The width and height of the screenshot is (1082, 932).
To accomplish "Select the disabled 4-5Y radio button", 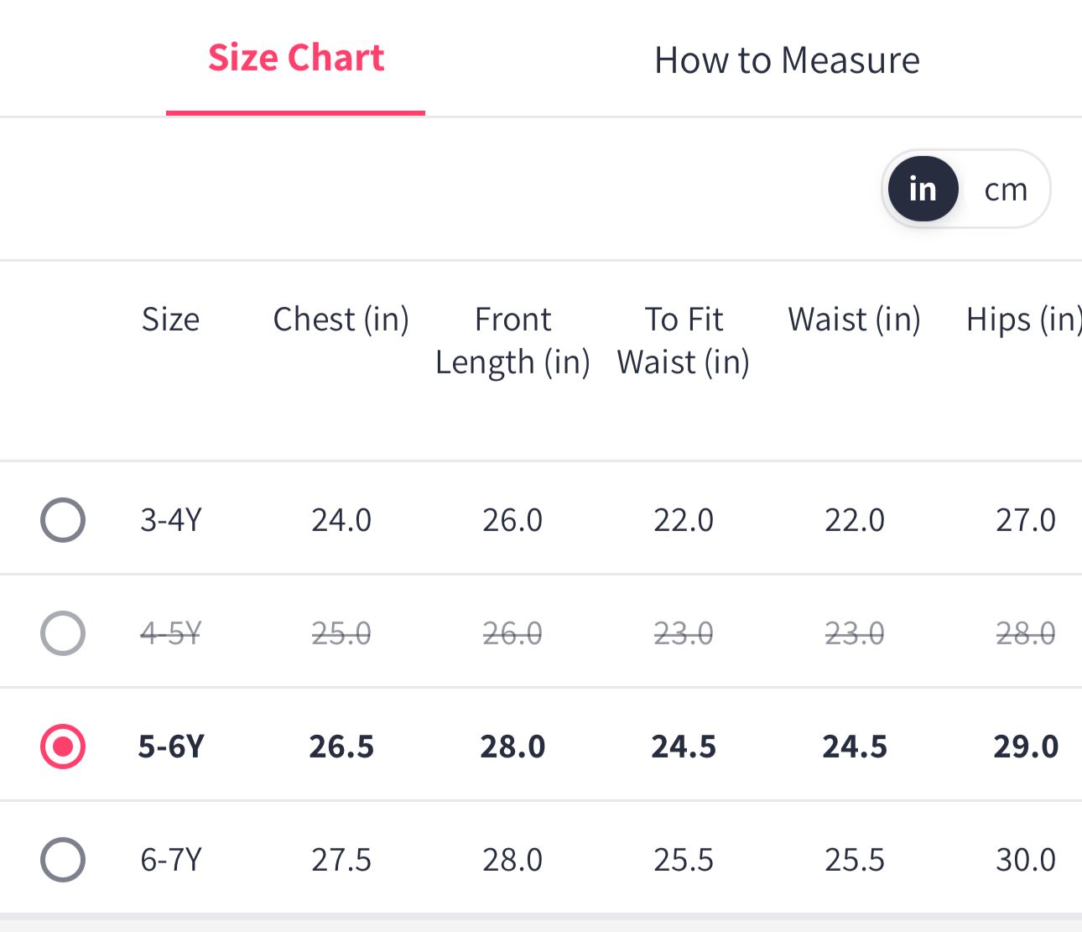I will pyautogui.click(x=63, y=633).
